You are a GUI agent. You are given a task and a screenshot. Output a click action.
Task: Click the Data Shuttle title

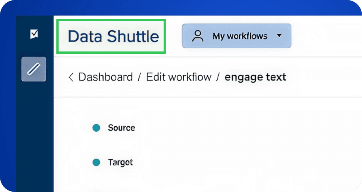[x=113, y=36]
